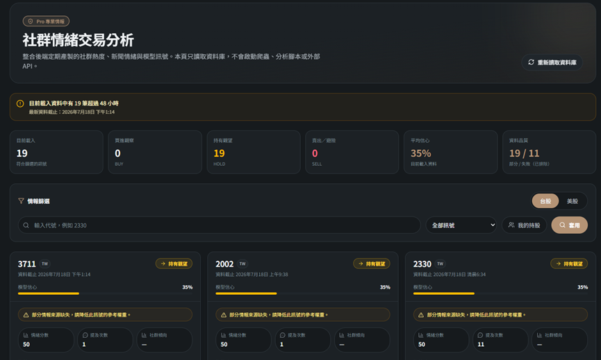Screen dimensions: 601x360
Task: Apply filters with 套用 button
Action: coord(569,225)
